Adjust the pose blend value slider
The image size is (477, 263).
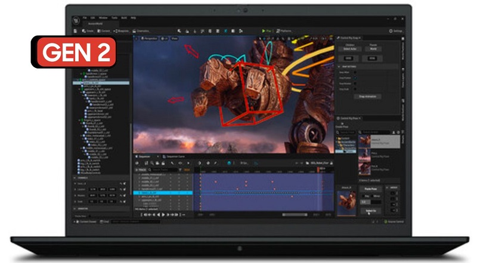[370, 202]
